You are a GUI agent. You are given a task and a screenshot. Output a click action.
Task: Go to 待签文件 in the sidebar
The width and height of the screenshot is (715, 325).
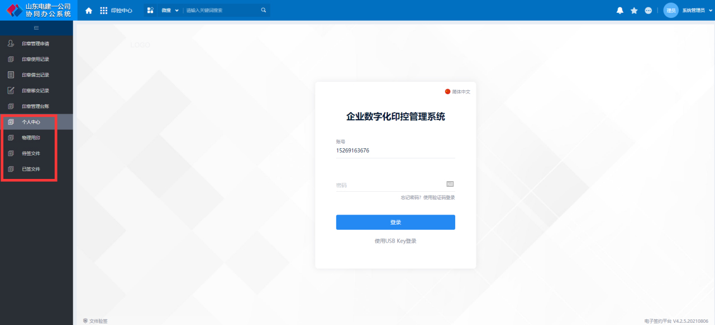point(31,153)
